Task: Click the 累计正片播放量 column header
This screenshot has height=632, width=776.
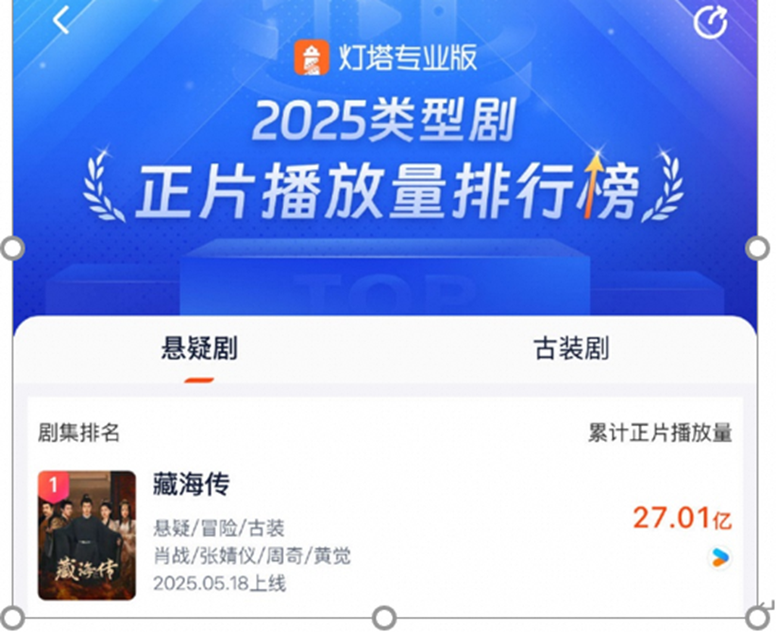Action: (x=660, y=433)
